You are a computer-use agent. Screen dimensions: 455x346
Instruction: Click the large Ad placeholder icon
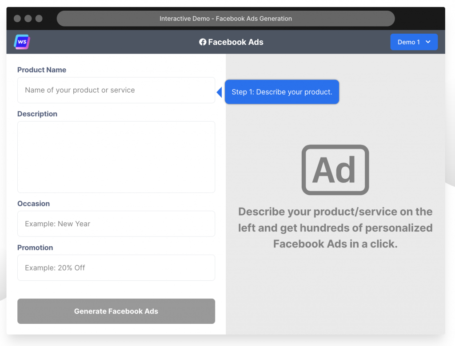(335, 170)
